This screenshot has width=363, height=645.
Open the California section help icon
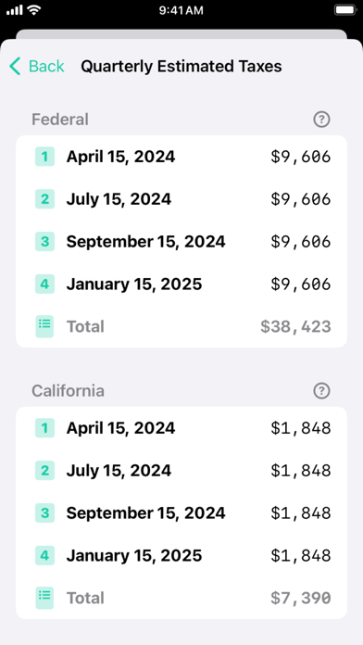321,391
